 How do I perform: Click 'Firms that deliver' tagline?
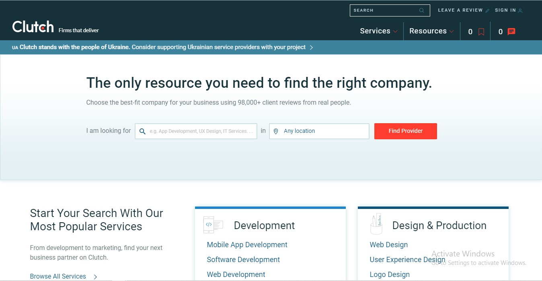pos(79,30)
